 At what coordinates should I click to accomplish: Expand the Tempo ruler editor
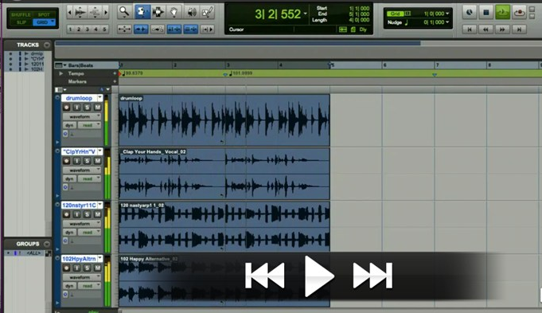click(61, 73)
